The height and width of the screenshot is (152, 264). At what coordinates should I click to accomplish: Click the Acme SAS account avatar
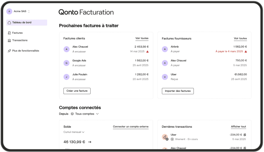[x=9, y=11]
